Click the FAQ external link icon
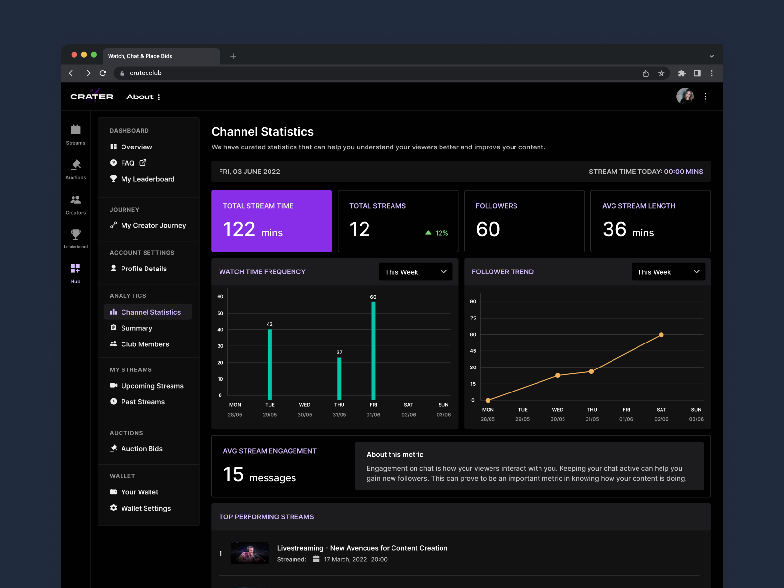Viewport: 784px width, 588px height. pyautogui.click(x=142, y=163)
